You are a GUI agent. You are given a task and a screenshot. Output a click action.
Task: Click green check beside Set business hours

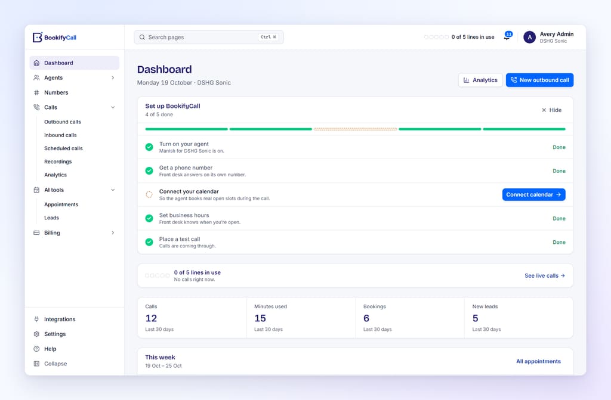pos(149,219)
